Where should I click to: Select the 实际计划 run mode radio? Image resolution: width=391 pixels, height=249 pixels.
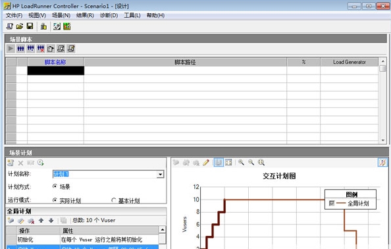pos(55,200)
